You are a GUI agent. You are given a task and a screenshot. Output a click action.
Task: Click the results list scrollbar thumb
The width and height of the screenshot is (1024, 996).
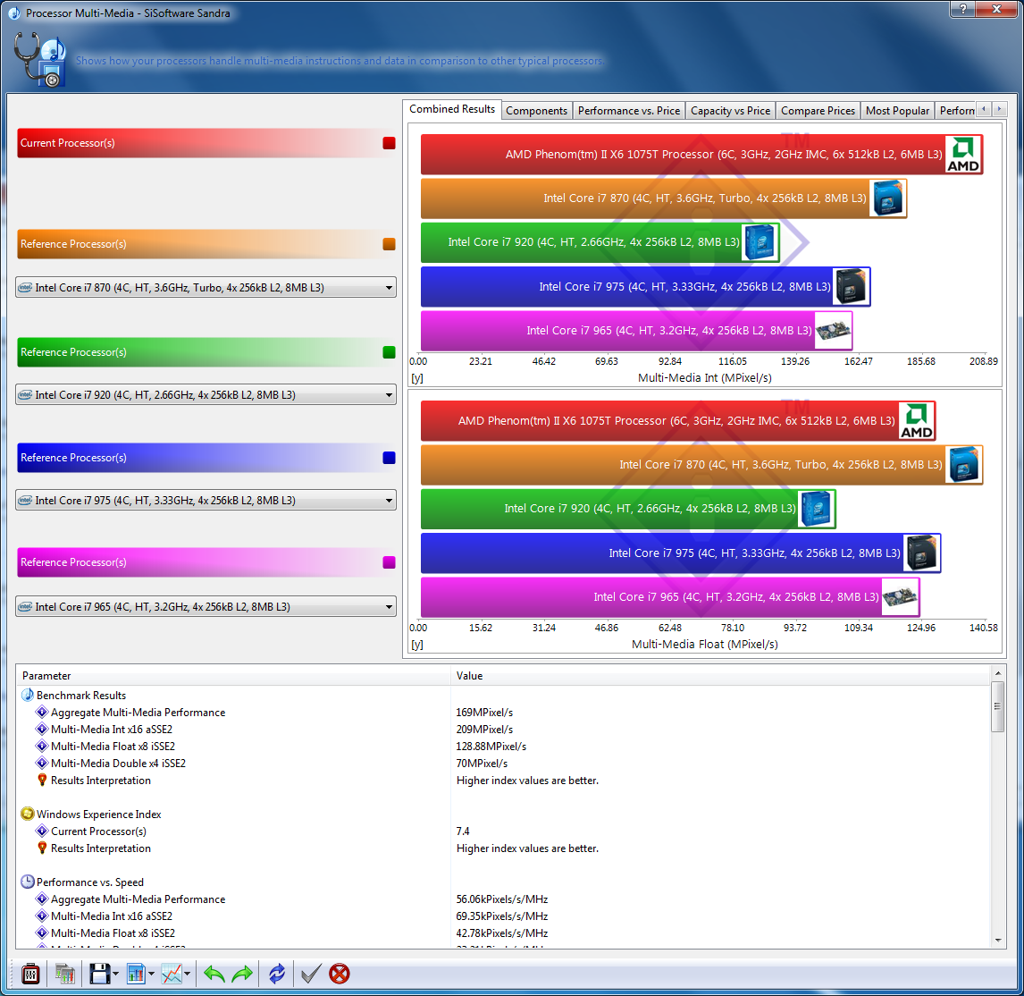998,706
